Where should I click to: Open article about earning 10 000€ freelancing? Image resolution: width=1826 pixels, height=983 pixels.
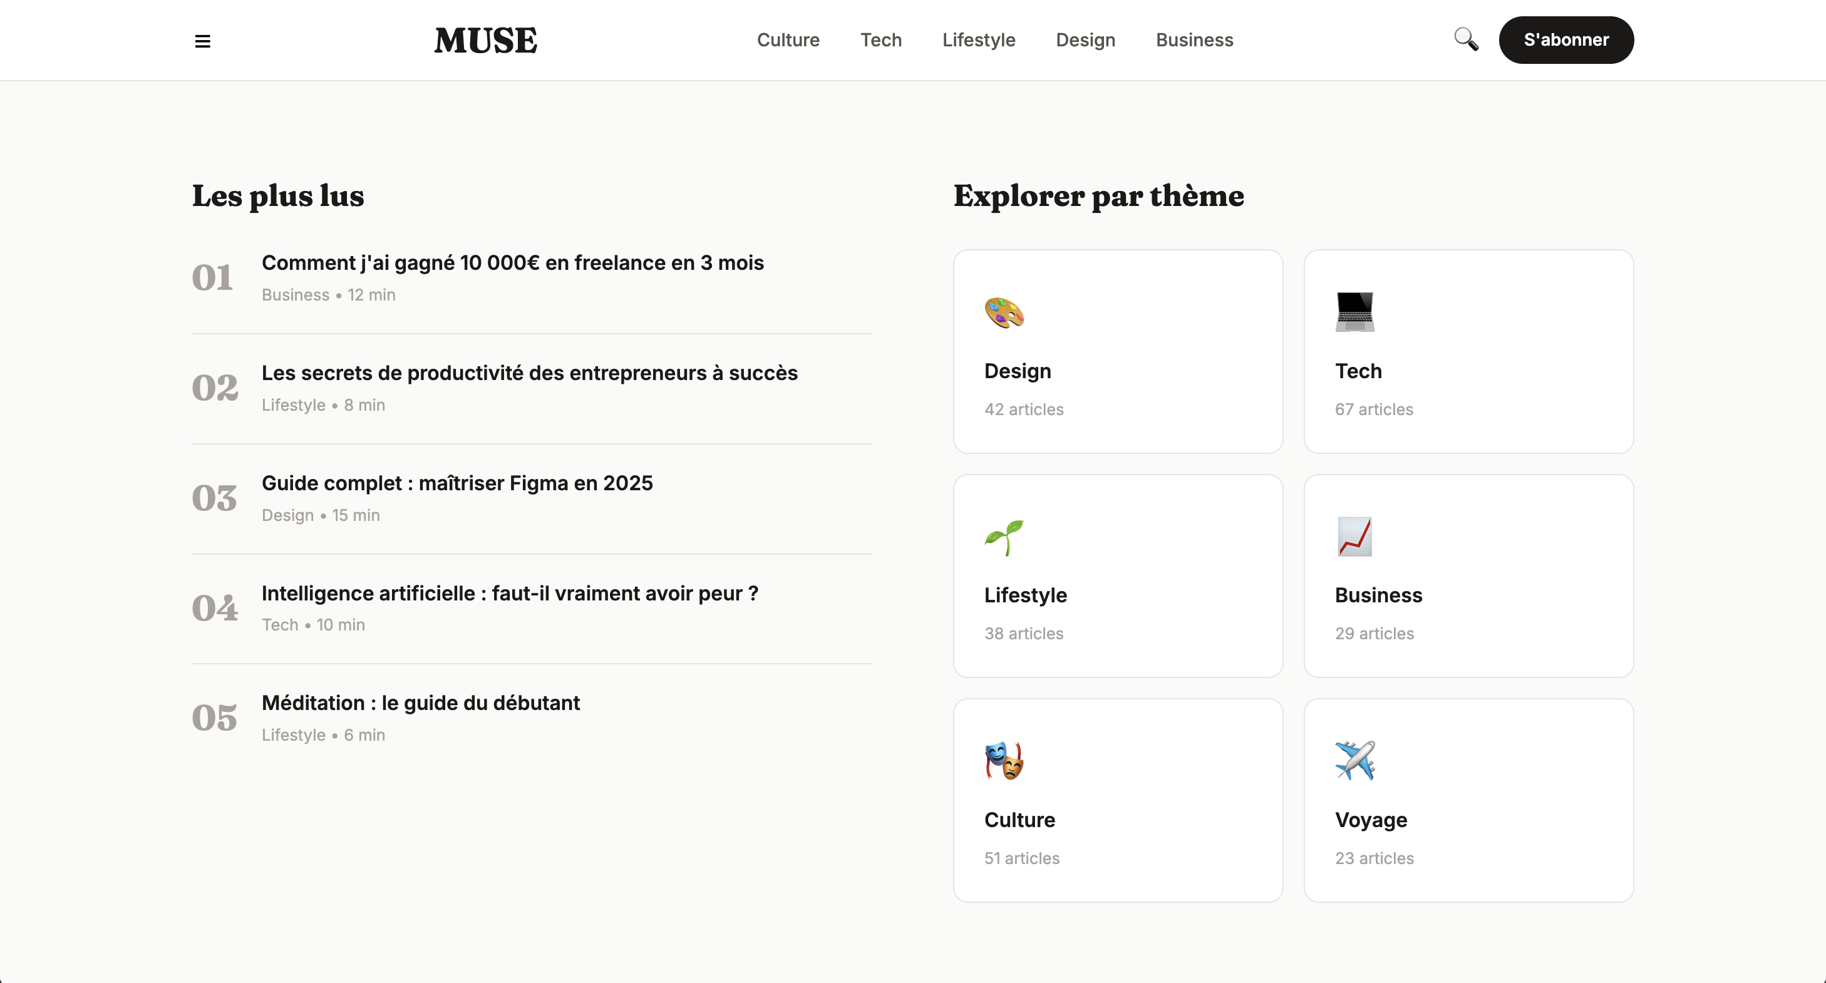coord(512,262)
